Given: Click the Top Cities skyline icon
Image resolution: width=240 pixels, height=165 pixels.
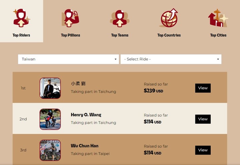Looking at the screenshot, I should click(x=218, y=18).
